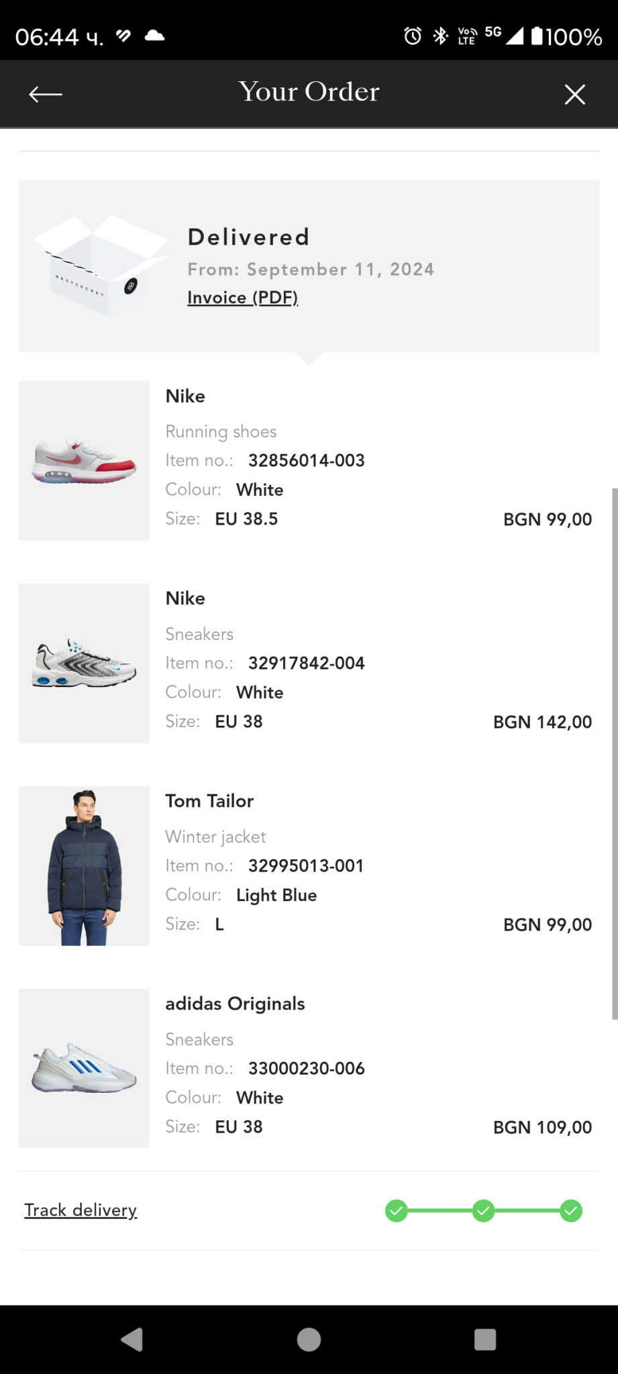This screenshot has height=1374, width=618.
Task: Select the adidas Originals brand name
Action: (x=235, y=1004)
